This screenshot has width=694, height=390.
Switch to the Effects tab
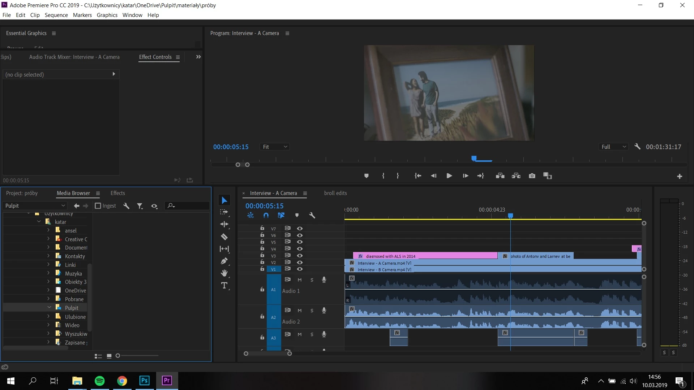pyautogui.click(x=117, y=193)
